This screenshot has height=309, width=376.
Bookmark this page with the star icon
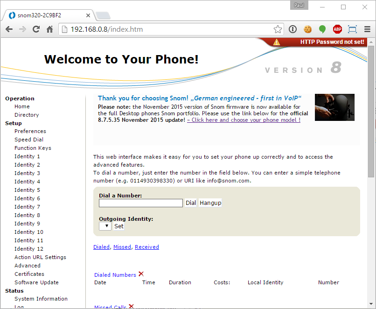[x=278, y=29]
